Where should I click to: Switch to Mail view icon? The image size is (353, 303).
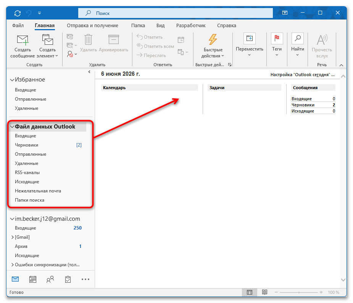[x=15, y=279]
